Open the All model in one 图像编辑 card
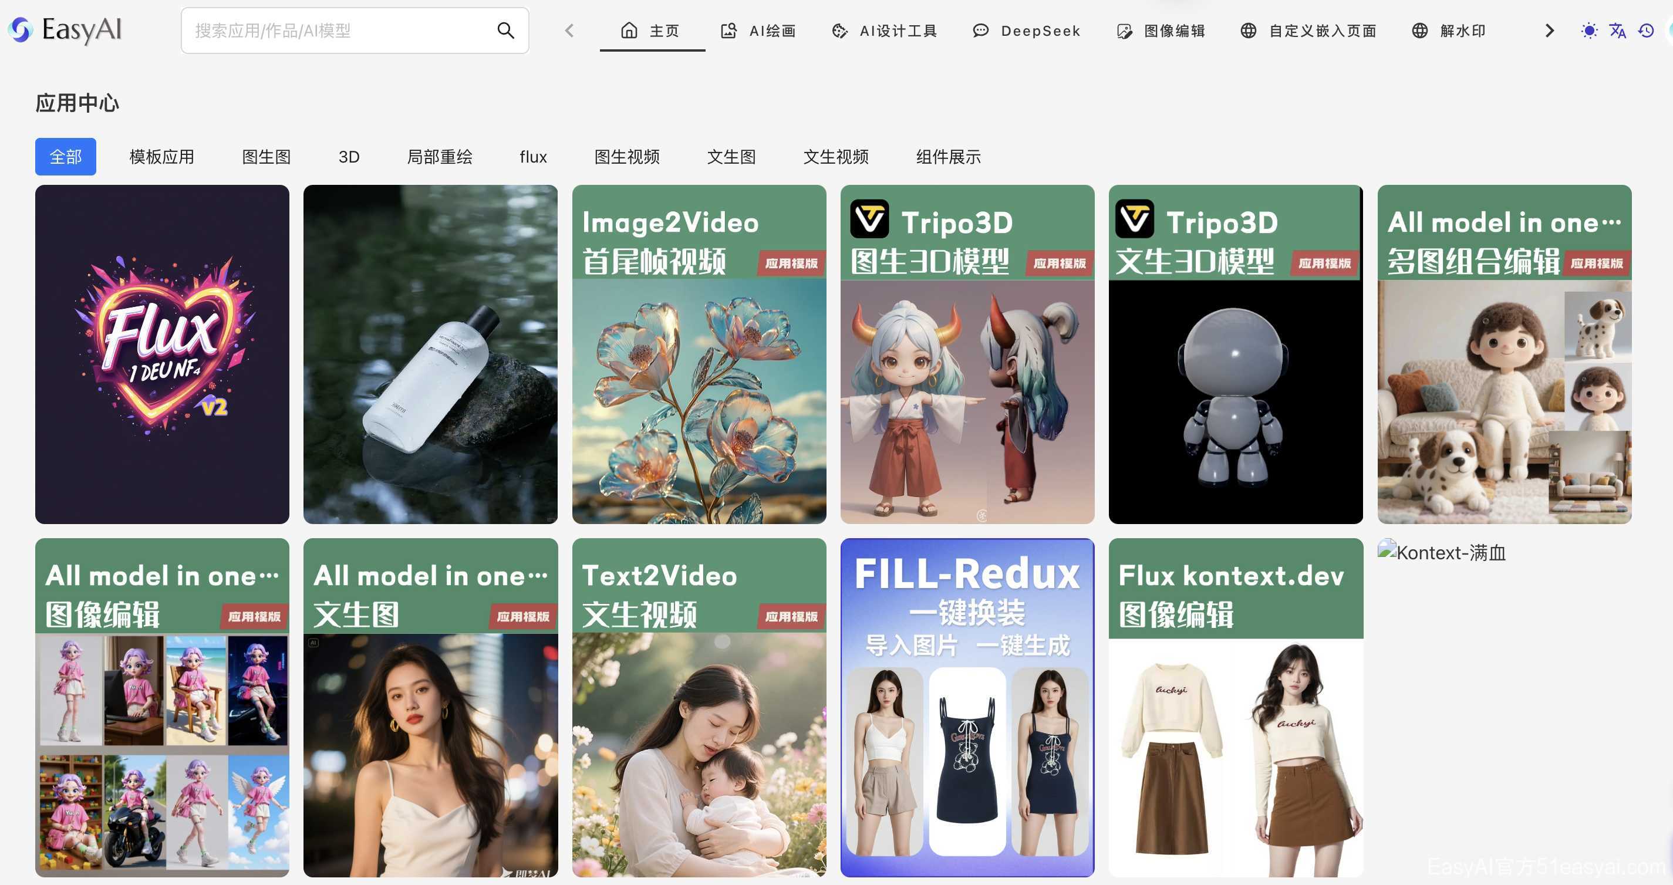1673x885 pixels. 163,708
